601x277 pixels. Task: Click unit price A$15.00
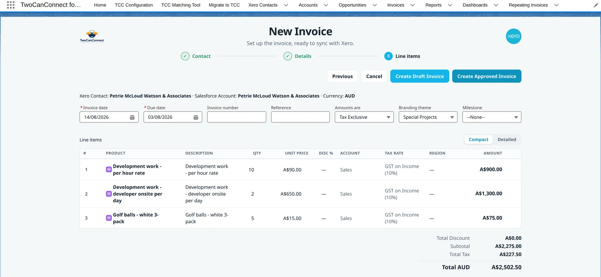click(x=292, y=218)
